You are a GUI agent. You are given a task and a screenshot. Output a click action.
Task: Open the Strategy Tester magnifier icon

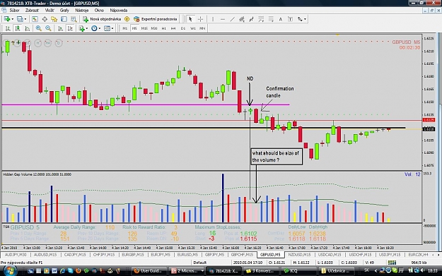74,19
